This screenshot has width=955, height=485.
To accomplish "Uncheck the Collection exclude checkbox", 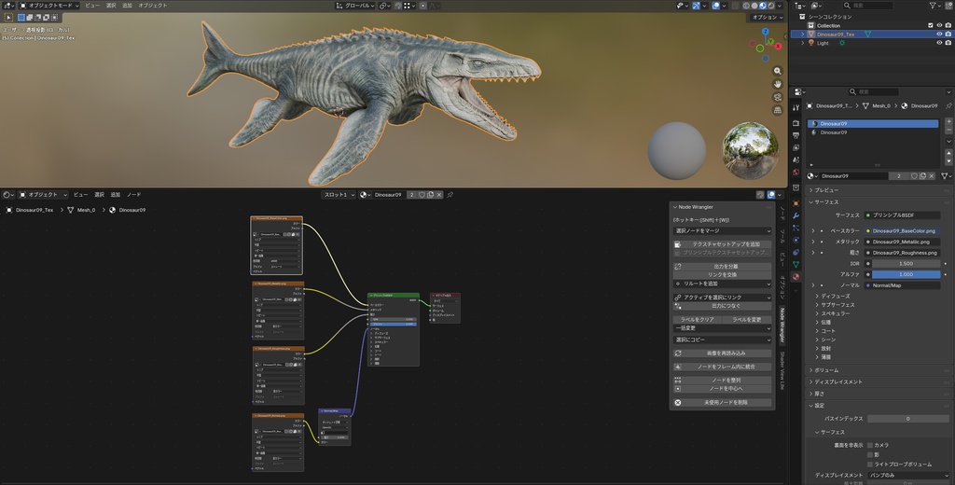I will click(930, 25).
